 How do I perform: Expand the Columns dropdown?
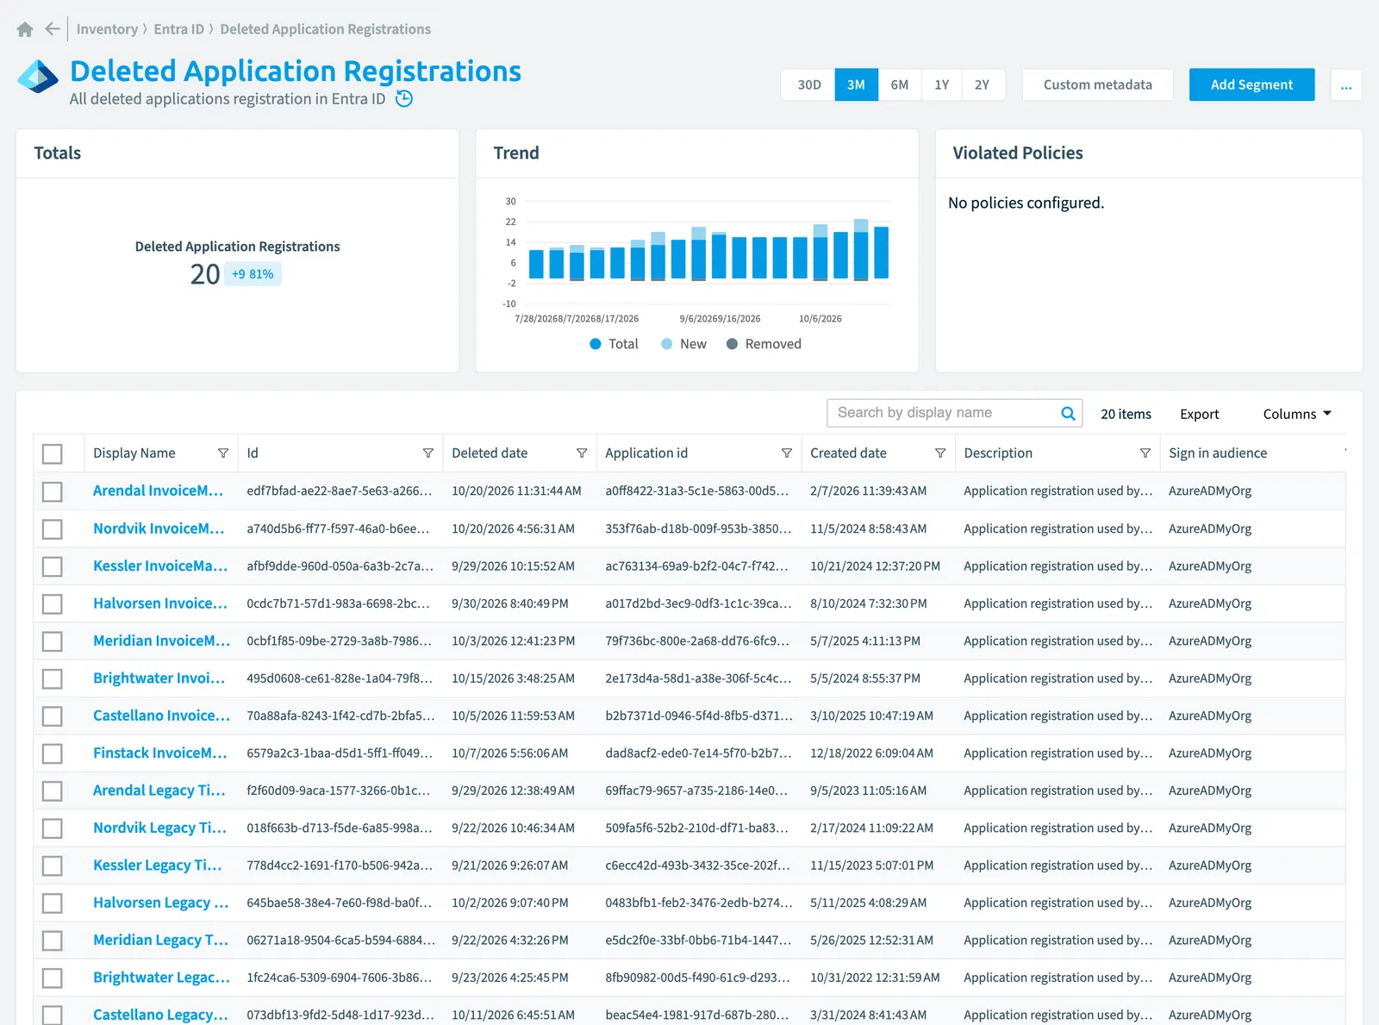(x=1297, y=414)
